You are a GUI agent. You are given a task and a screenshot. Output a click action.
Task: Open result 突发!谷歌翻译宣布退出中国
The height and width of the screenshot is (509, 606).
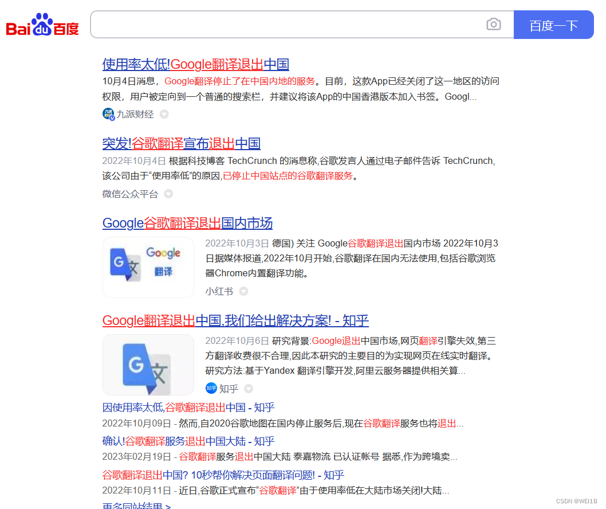[181, 143]
